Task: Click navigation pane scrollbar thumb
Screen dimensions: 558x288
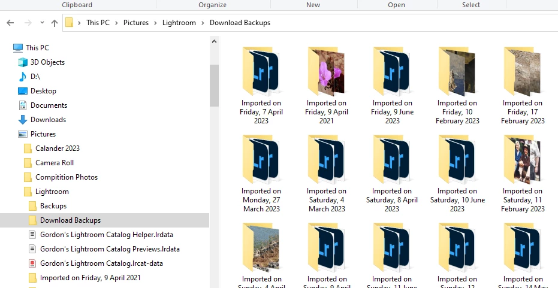Action: point(214,86)
